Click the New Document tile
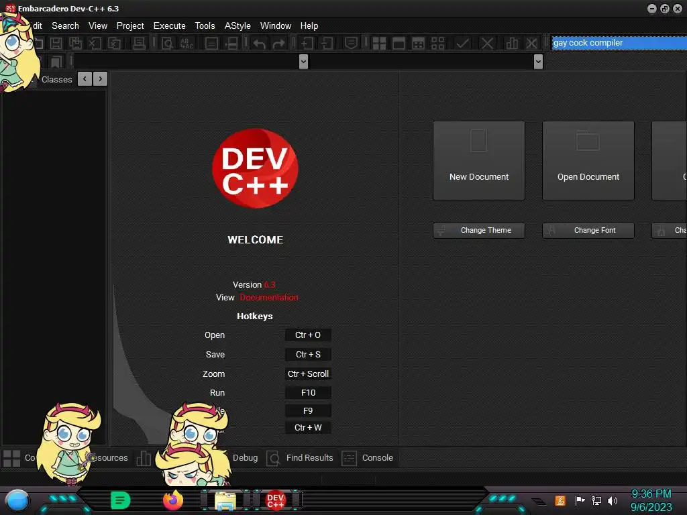The image size is (687, 515). 479,161
